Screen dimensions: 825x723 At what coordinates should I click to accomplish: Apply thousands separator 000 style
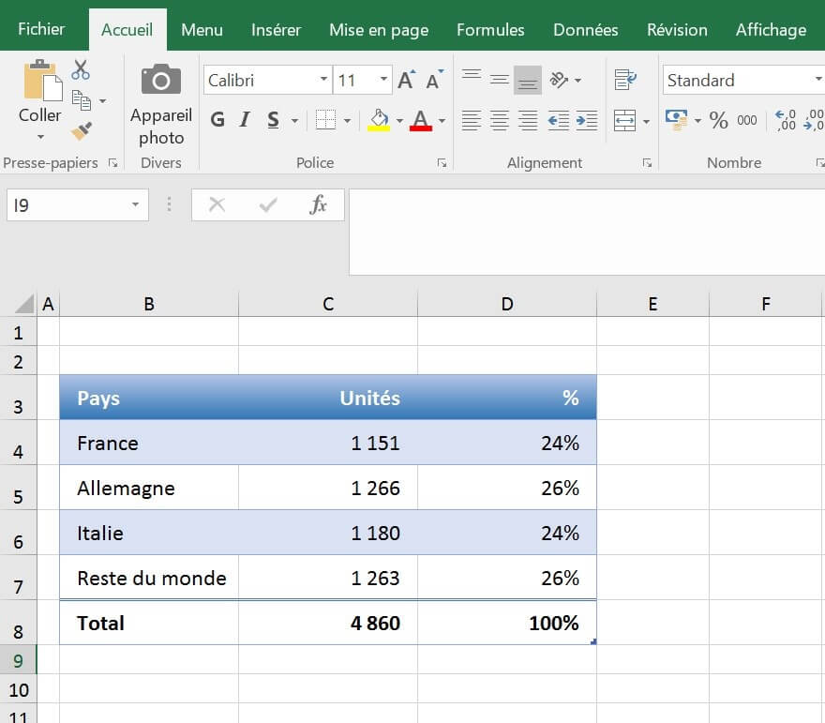coord(747,120)
